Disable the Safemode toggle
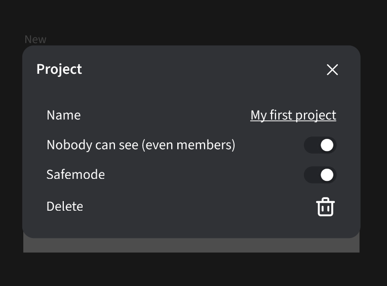The width and height of the screenshot is (387, 286). click(320, 175)
